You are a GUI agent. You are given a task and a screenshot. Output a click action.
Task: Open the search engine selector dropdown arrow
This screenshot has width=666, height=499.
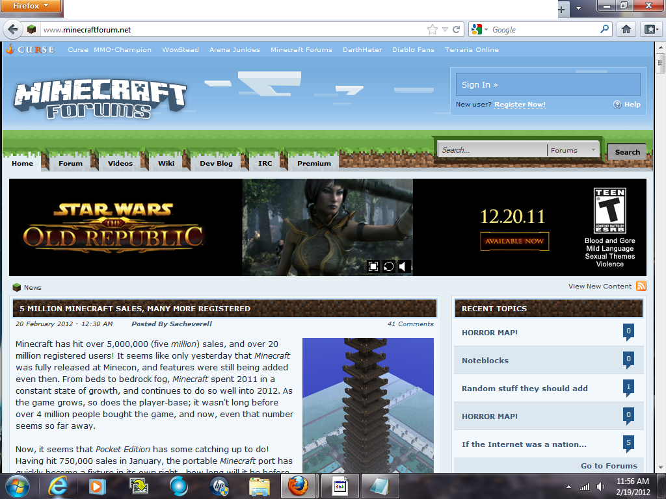[486, 29]
